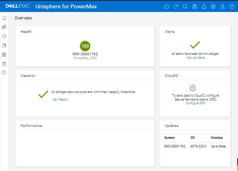Open the Home icon in the sidebar
The image size is (238, 171).
pos(4,18)
